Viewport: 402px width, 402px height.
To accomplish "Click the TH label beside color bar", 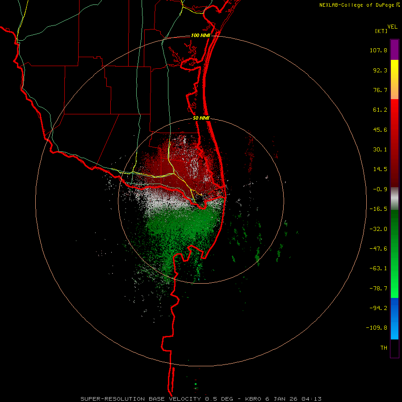I will [x=384, y=348].
